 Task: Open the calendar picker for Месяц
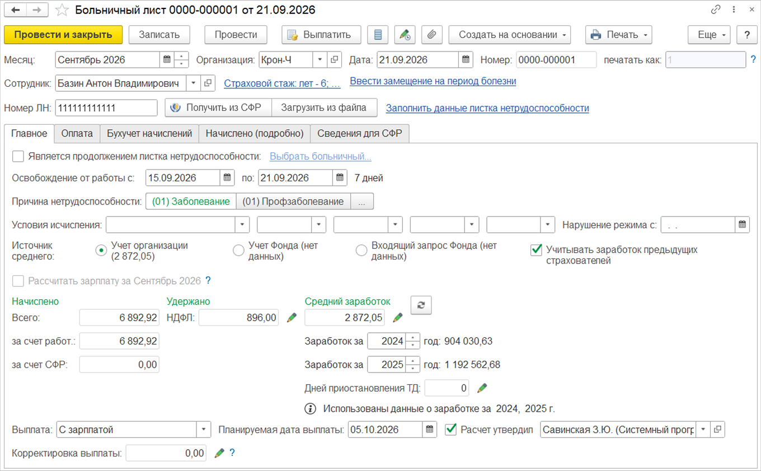click(x=166, y=60)
